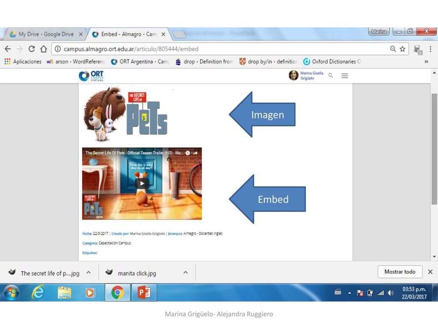Click the extension icon next to address bar
This screenshot has height=329, width=438.
coord(417,50)
